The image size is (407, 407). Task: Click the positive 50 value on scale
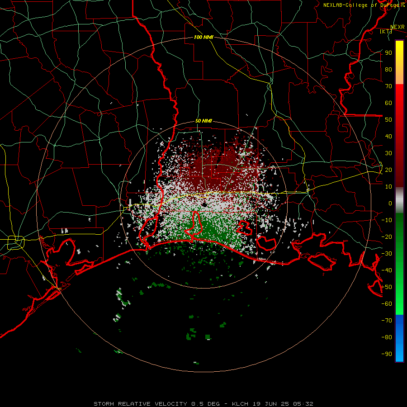388,120
